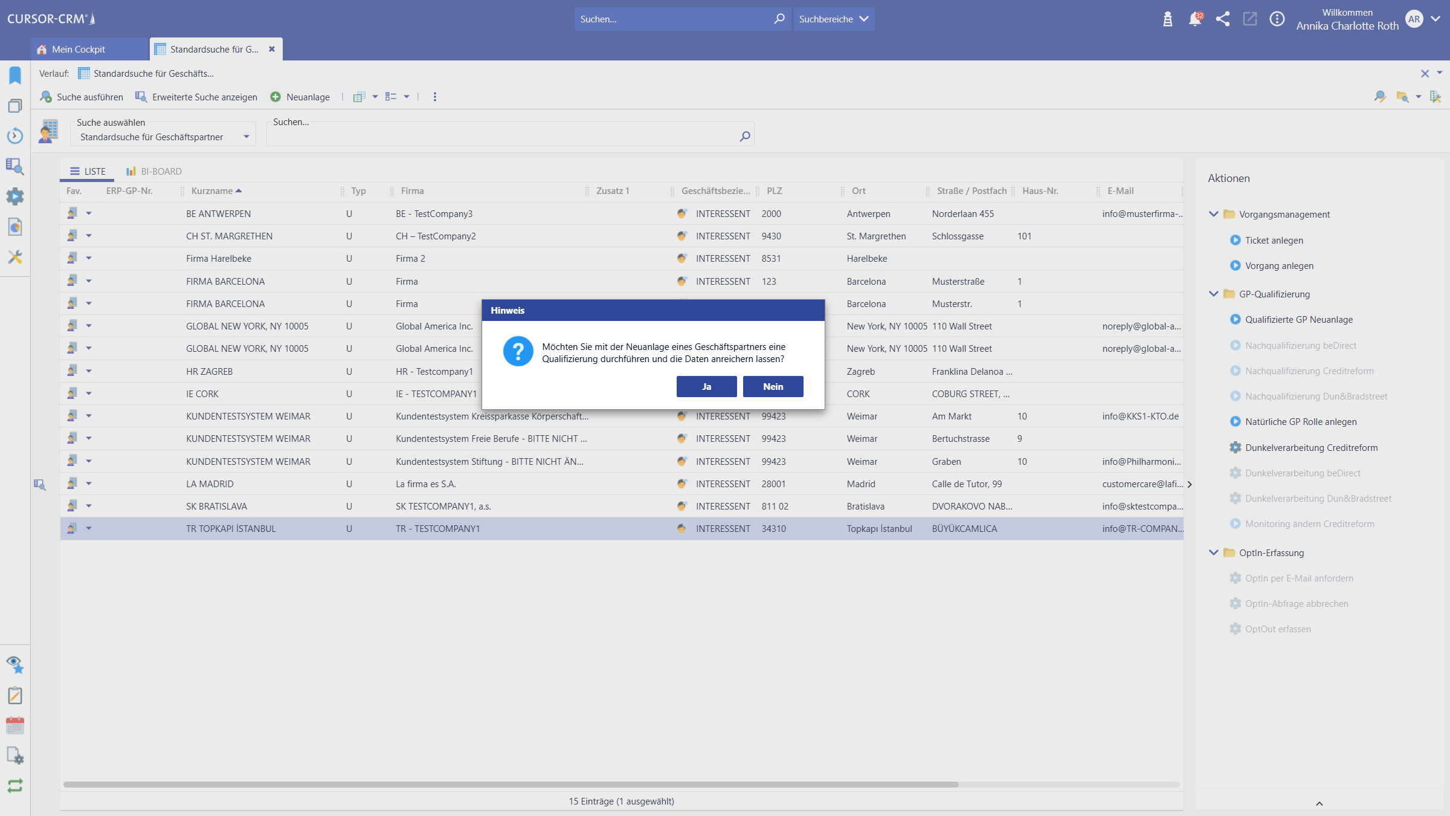Screen dimensions: 1450x816
Task: Close the Standardsuche tab
Action: pyautogui.click(x=272, y=49)
